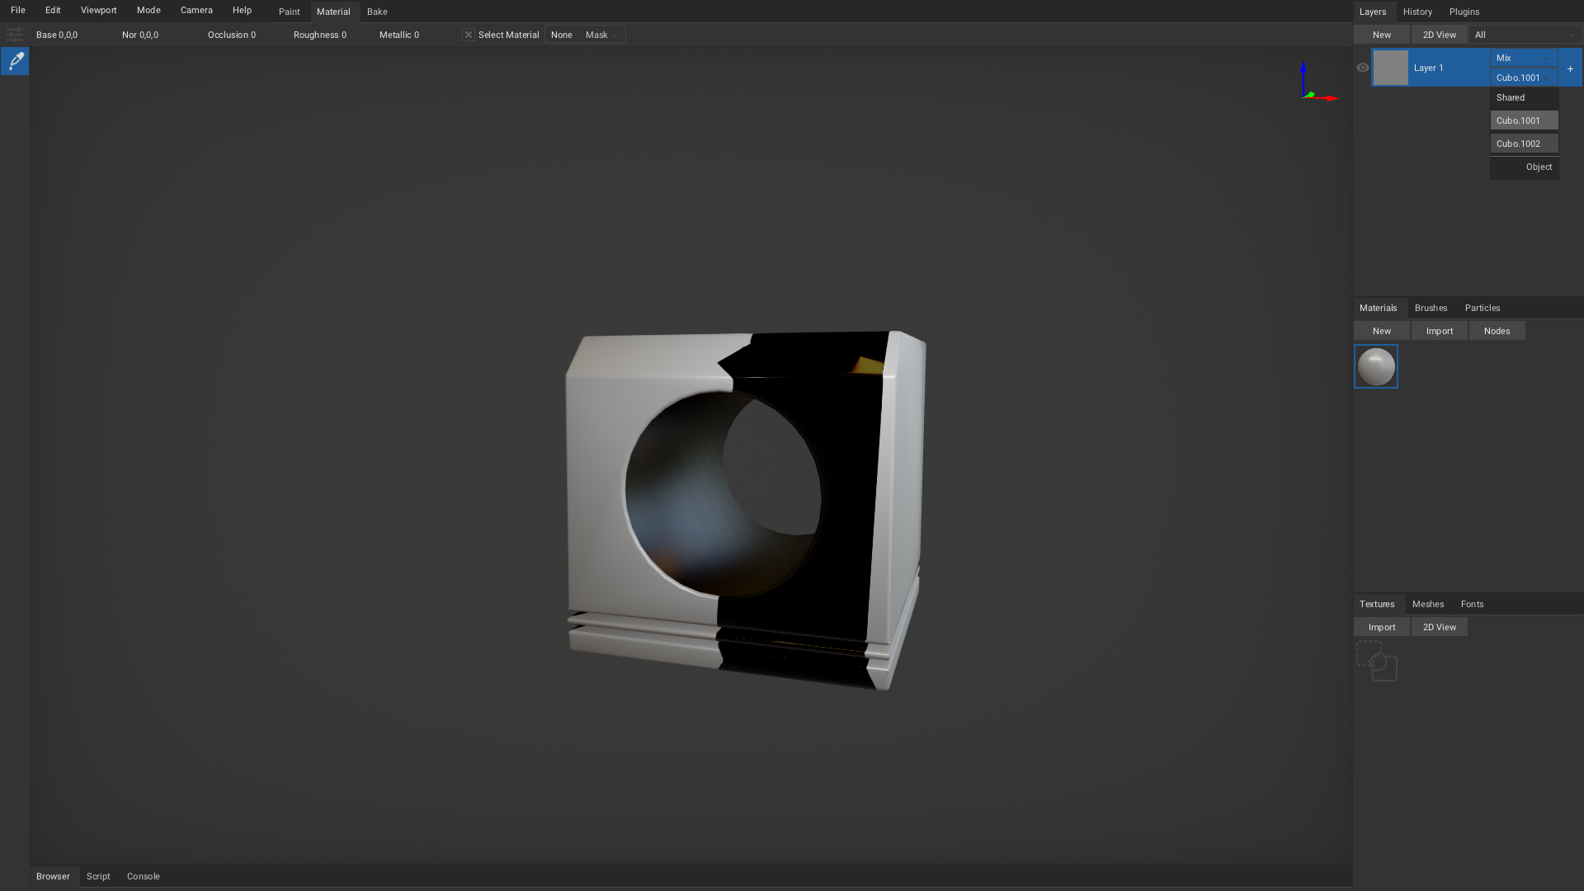Choose Shared in the object list
Image resolution: width=1584 pixels, height=891 pixels.
click(x=1524, y=97)
